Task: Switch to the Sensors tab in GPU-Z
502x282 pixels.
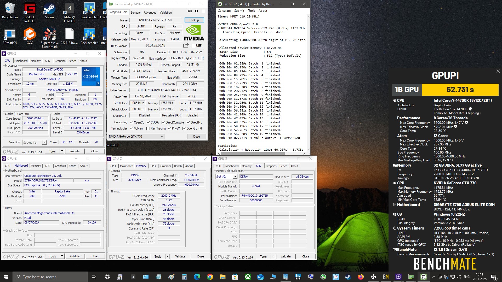Action: pos(135,12)
